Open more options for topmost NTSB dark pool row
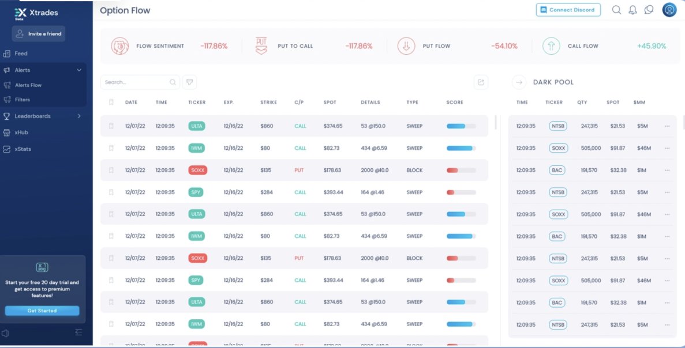The width and height of the screenshot is (685, 348). [x=667, y=126]
